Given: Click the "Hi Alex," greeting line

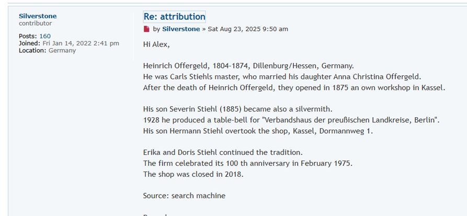Looking at the screenshot, I should click(156, 44).
